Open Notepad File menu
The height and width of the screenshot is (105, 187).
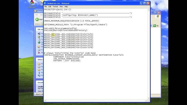pyautogui.click(x=46, y=7)
